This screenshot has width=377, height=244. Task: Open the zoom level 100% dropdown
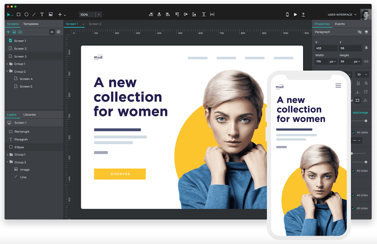[x=99, y=15]
